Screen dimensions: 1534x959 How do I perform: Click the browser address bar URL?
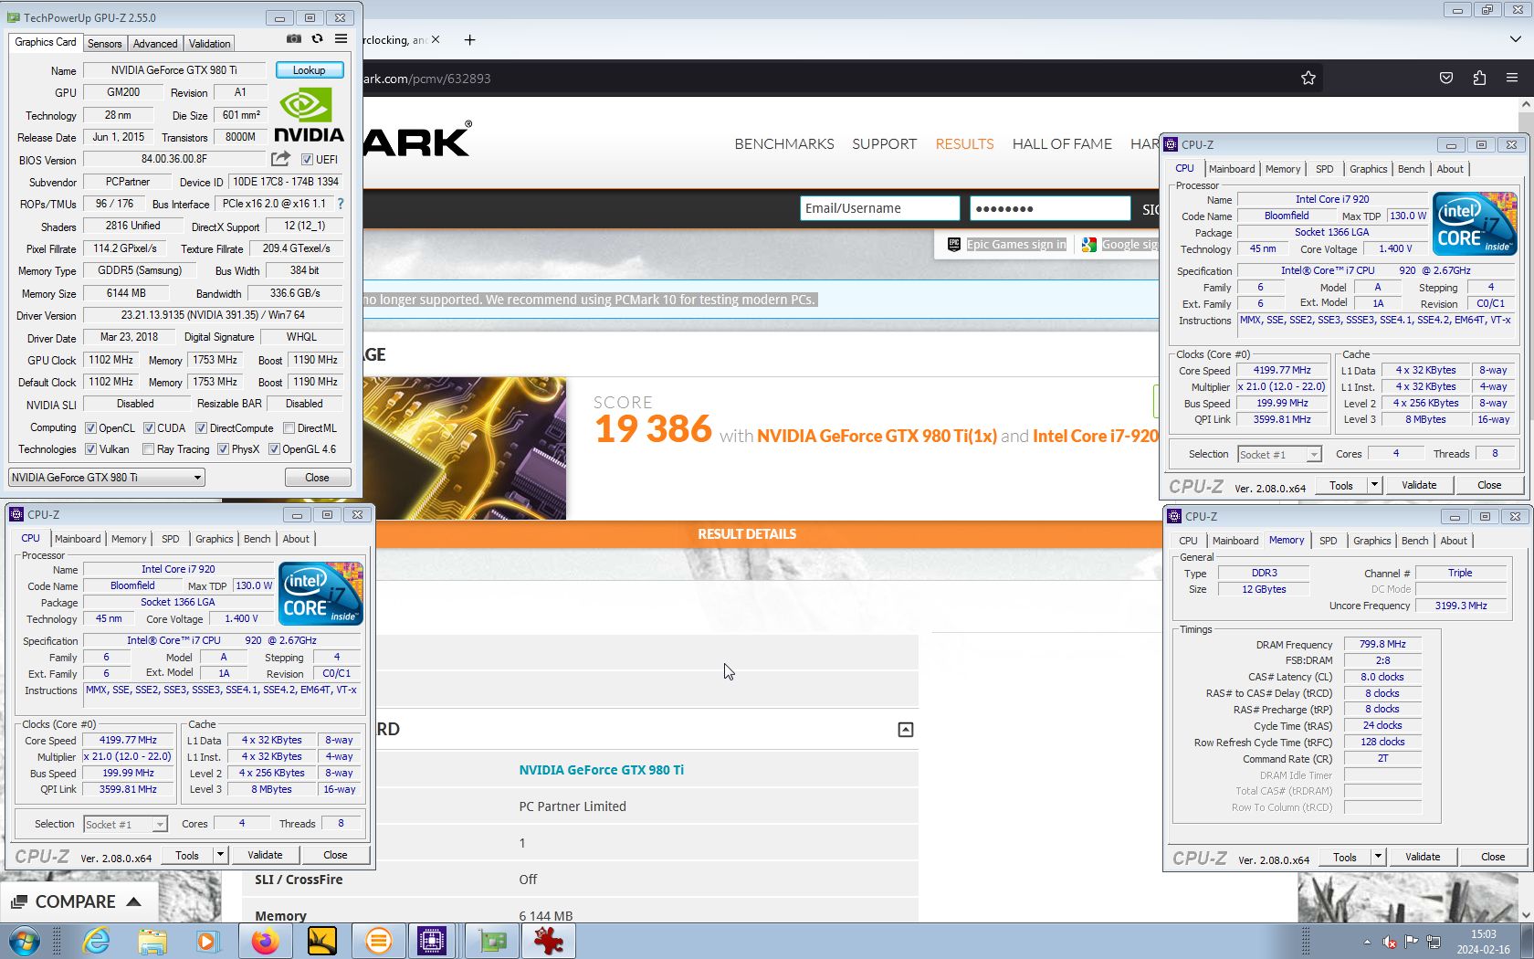click(427, 79)
